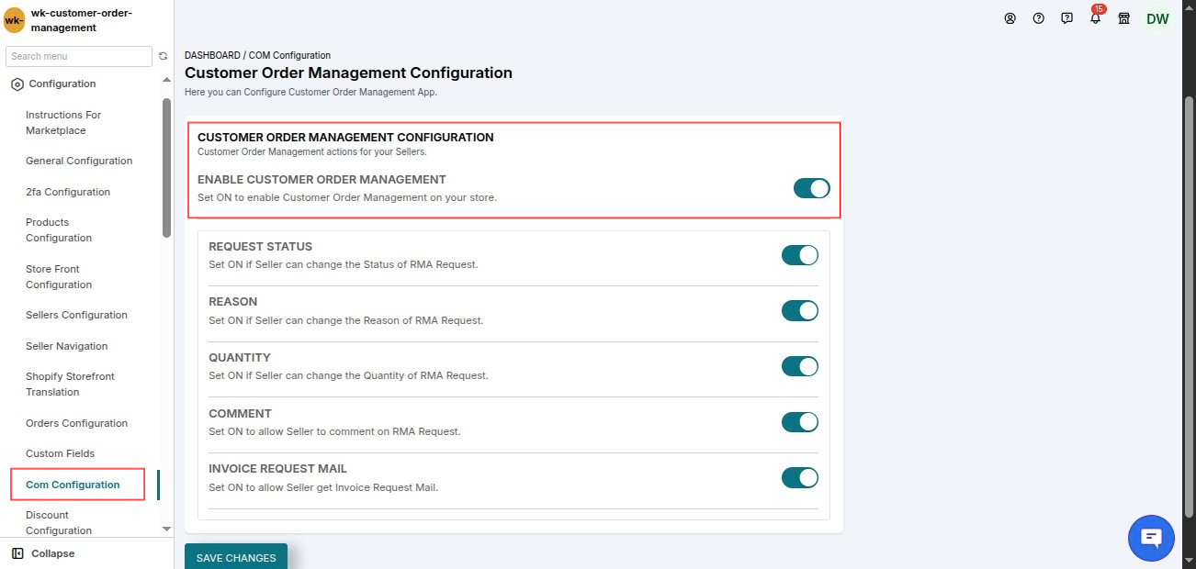Click the Collapse sidebar icon
1196x569 pixels.
pyautogui.click(x=17, y=553)
